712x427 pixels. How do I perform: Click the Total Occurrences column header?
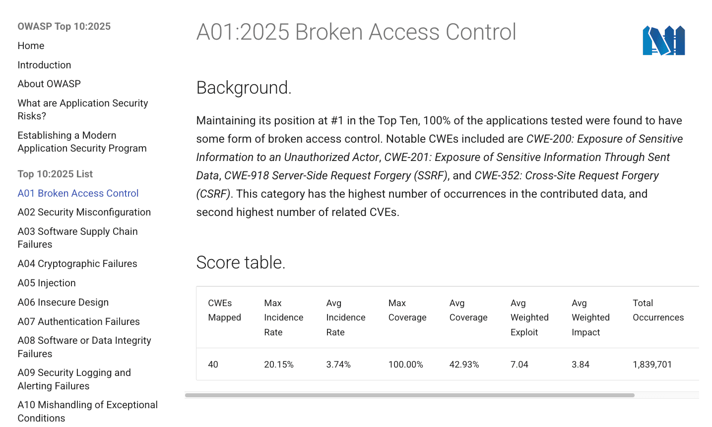point(658,310)
